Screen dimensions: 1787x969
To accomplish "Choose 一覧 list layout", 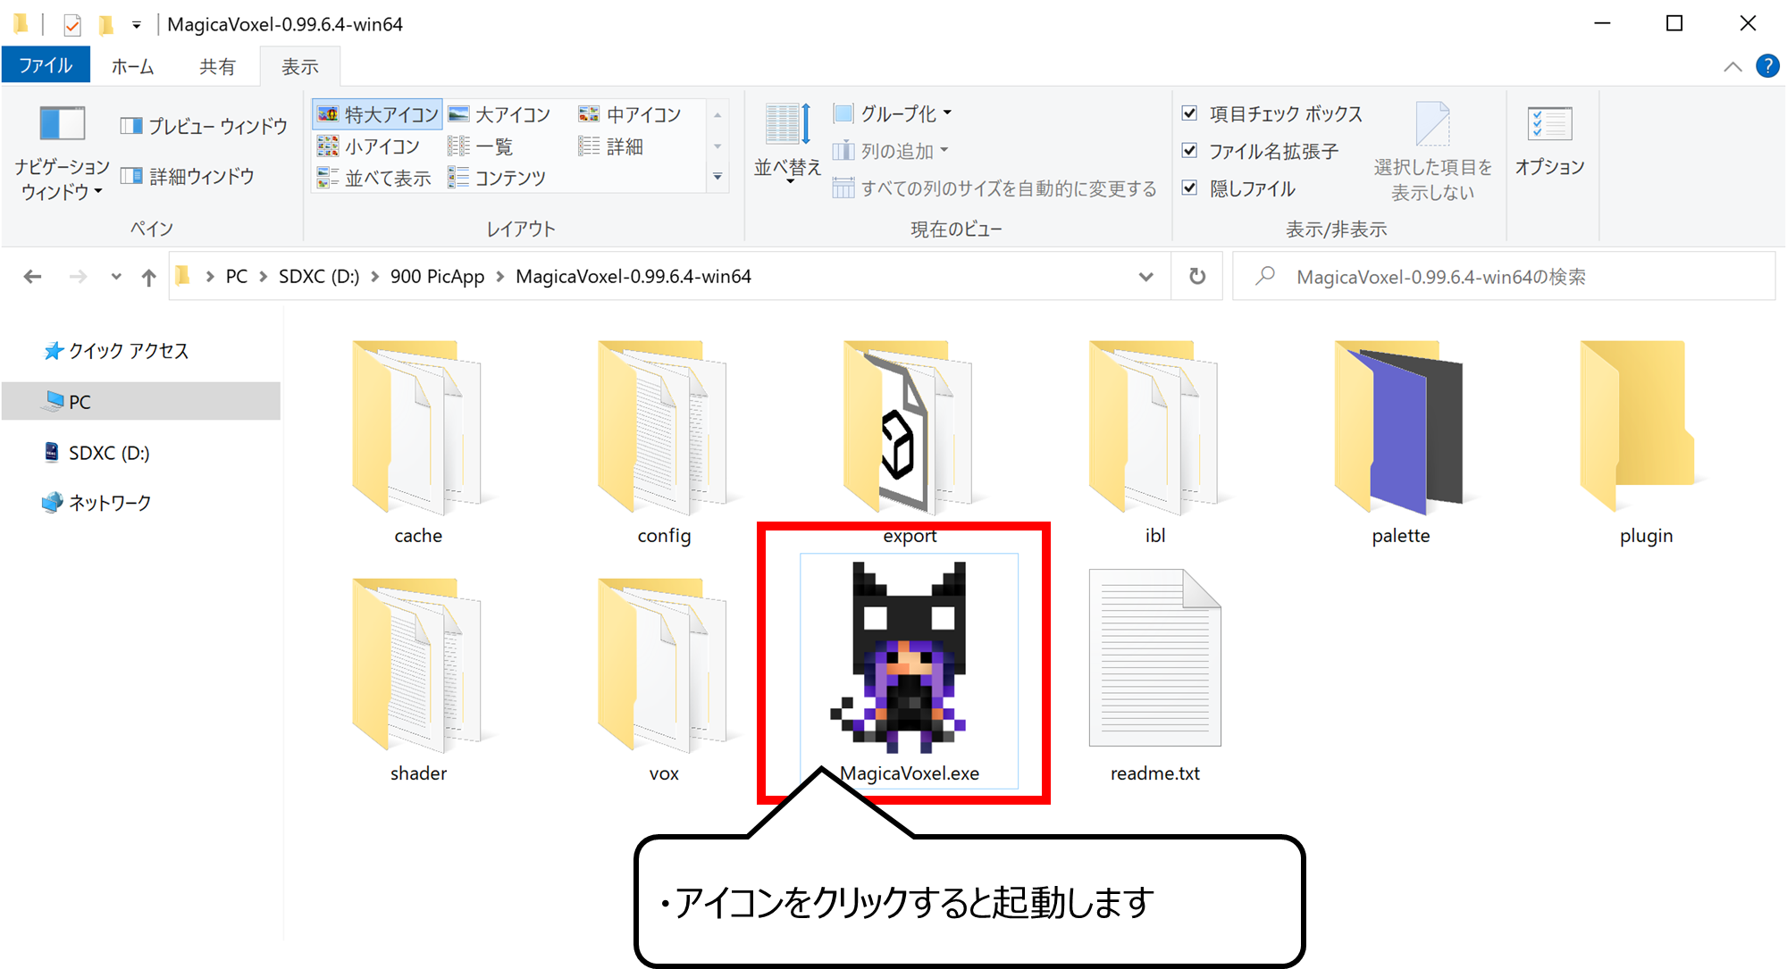I will pyautogui.click(x=481, y=146).
